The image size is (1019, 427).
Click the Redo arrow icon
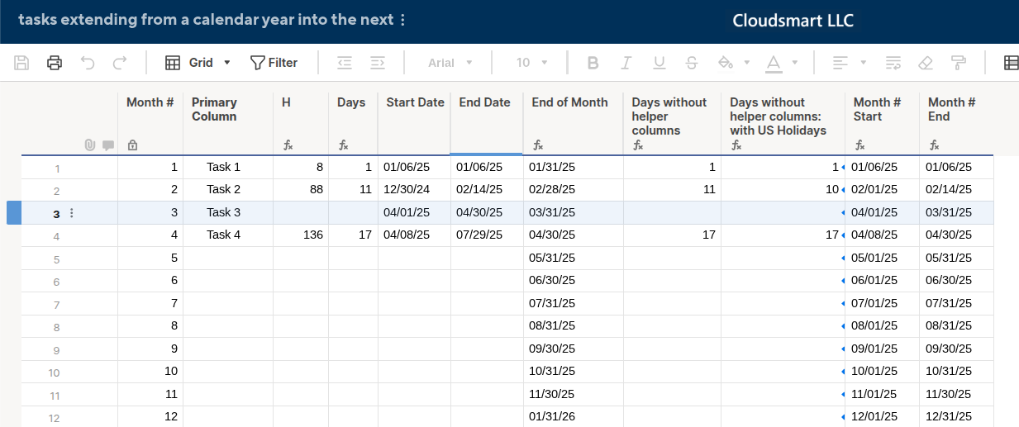click(120, 63)
